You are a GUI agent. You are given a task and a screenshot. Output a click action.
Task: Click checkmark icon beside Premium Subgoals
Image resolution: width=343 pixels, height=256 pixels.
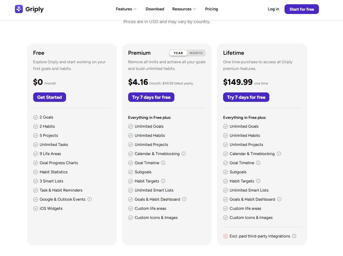click(x=131, y=172)
